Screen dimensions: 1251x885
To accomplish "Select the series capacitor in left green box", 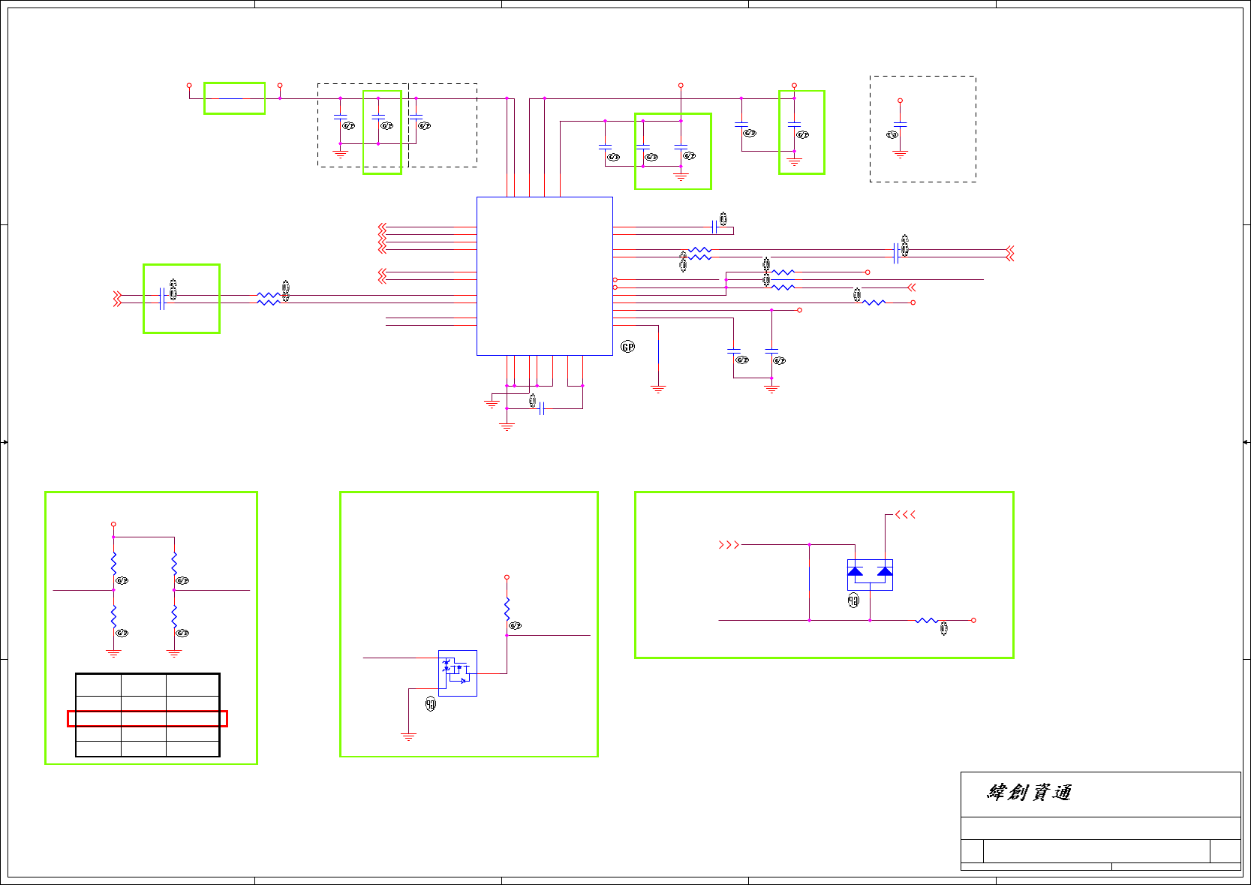I will click(x=162, y=298).
